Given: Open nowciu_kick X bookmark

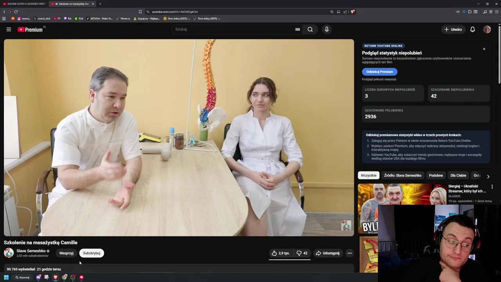Looking at the screenshot, I should [42, 18].
